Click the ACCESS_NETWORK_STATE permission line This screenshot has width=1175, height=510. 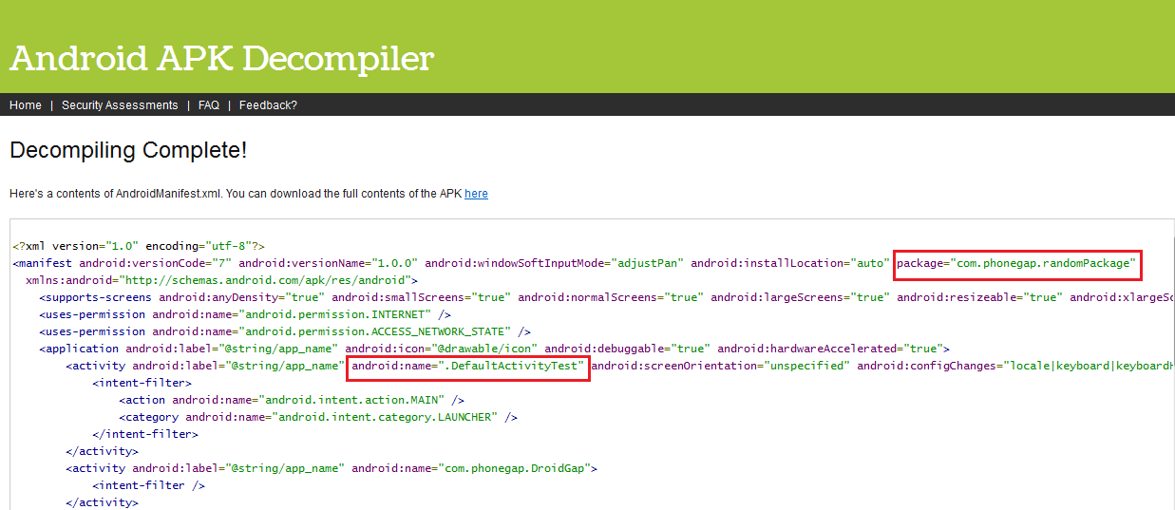[x=285, y=331]
